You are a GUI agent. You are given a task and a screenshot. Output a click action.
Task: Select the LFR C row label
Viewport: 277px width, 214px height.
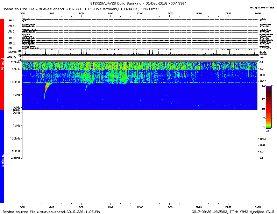click(x=11, y=31)
